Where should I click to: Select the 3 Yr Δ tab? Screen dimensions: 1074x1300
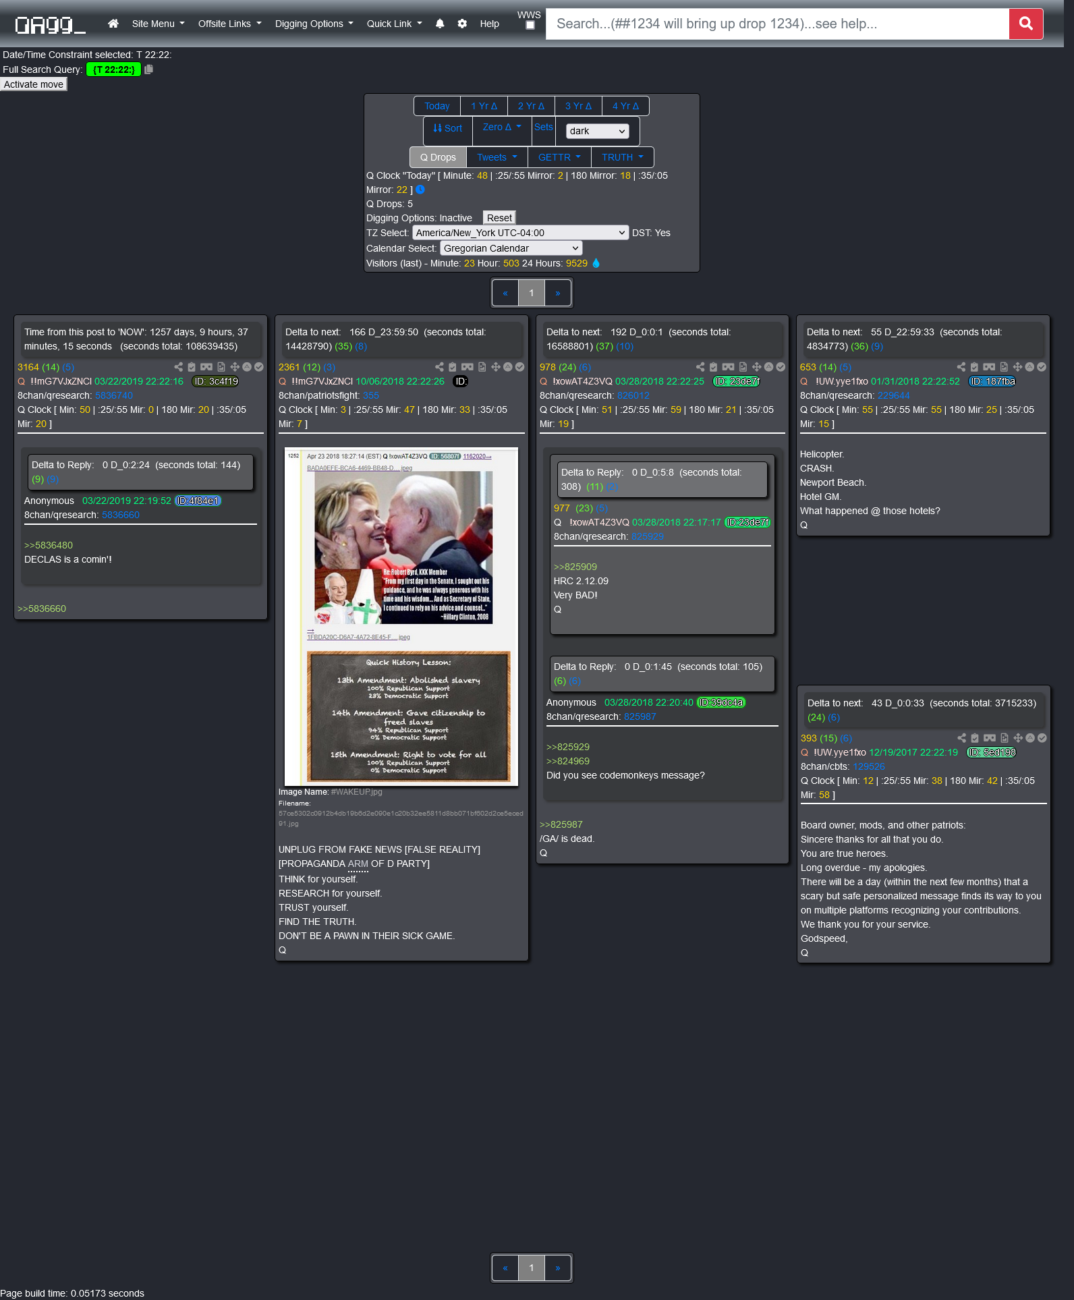pos(578,106)
